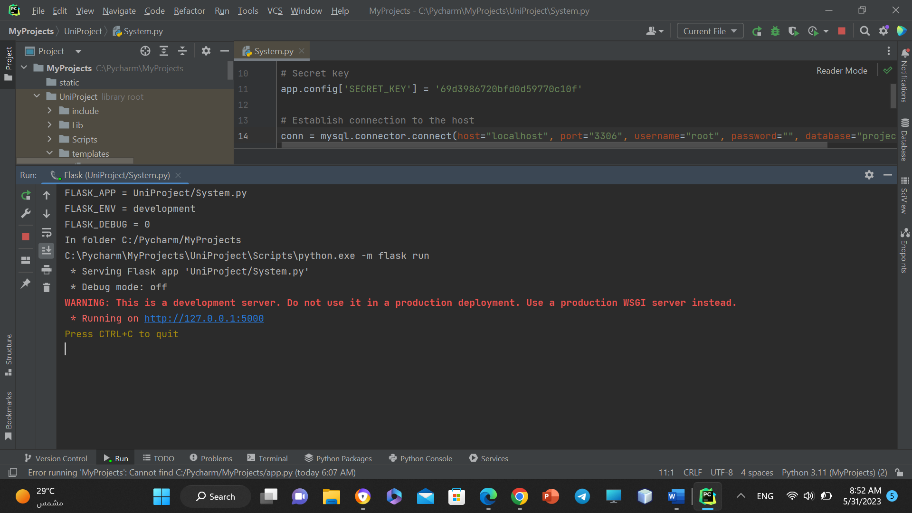Toggle scroll to end in run console
Image resolution: width=912 pixels, height=513 pixels.
pyautogui.click(x=47, y=250)
